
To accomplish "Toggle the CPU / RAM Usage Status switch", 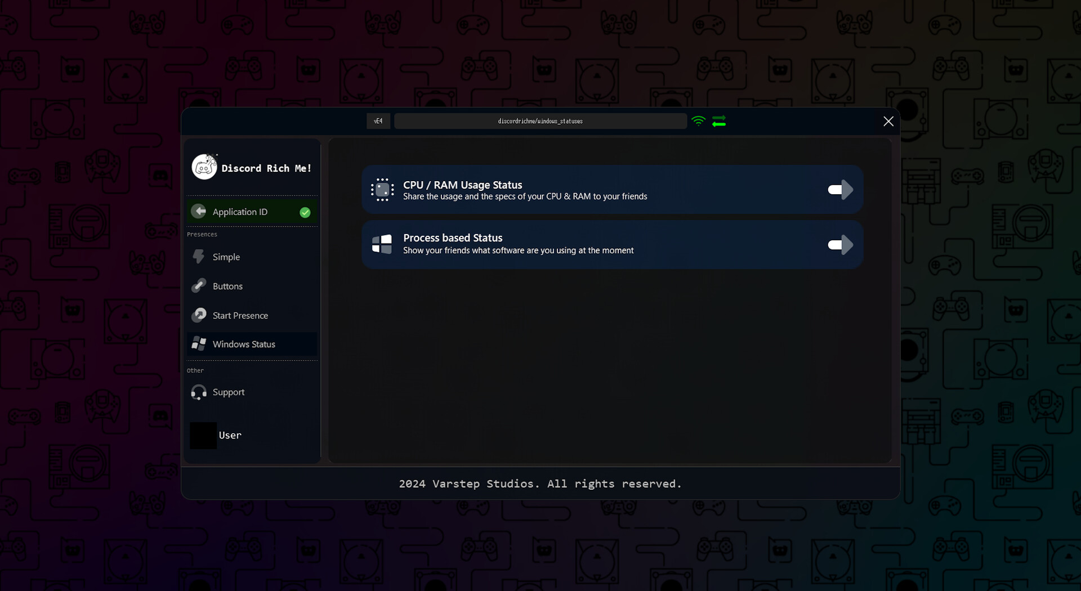I will [840, 190].
